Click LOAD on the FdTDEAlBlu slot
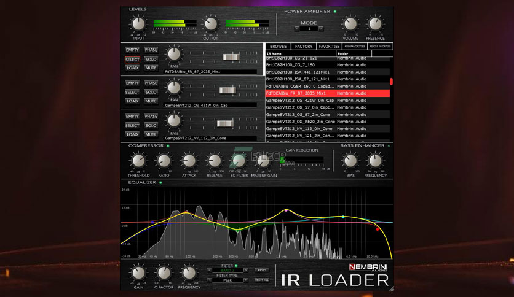This screenshot has height=297, width=514. (x=132, y=68)
